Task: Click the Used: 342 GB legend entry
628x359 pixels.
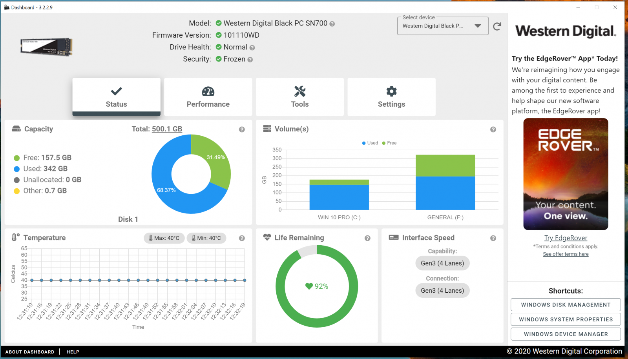Action: point(40,169)
